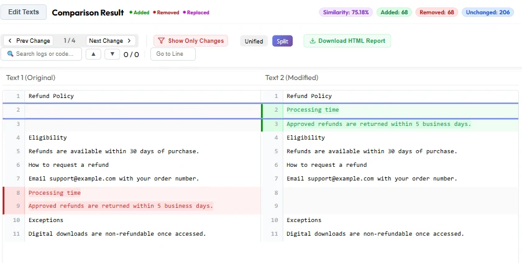Click 'Digital downloads' line in Modified pane
The height and width of the screenshot is (263, 522).
[x=375, y=234]
